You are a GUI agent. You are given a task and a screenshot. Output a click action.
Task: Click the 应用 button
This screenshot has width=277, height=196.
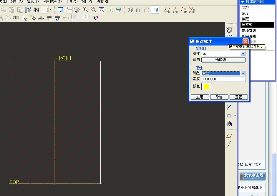pos(200,97)
